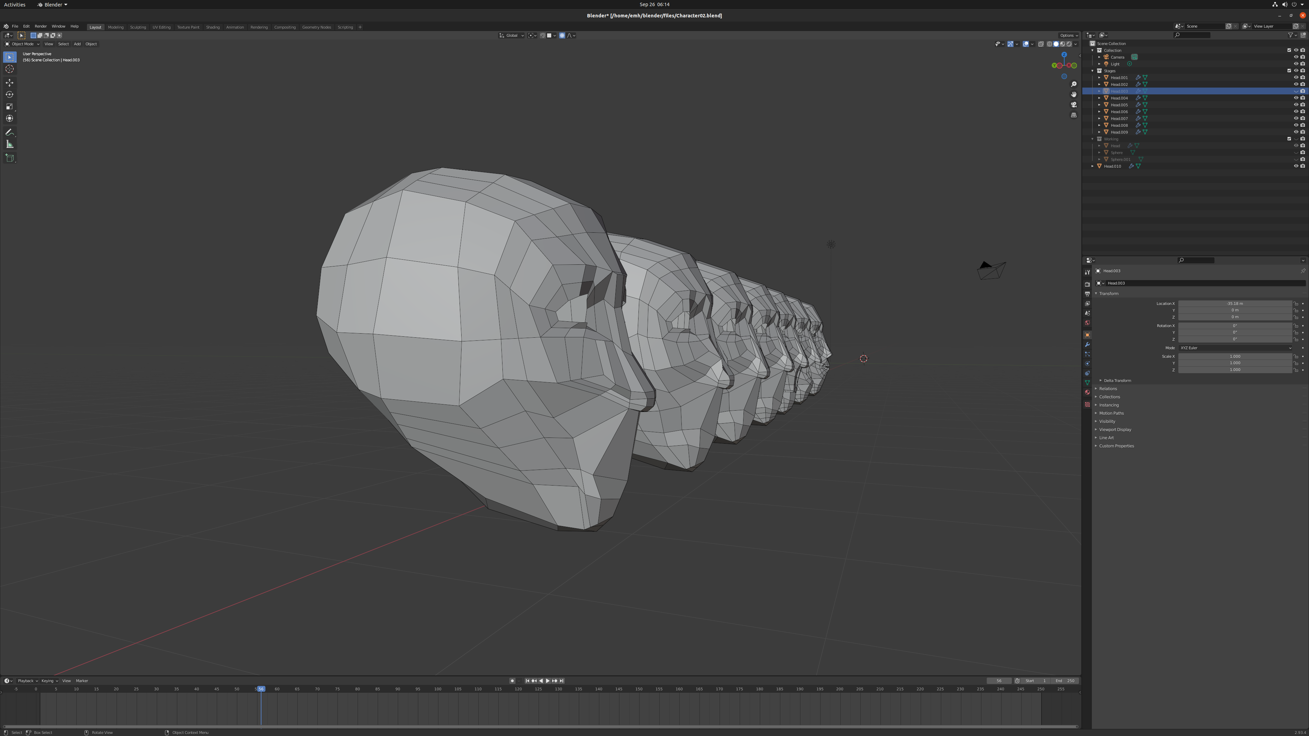Uncheck the Working collection checkbox

pos(1289,139)
